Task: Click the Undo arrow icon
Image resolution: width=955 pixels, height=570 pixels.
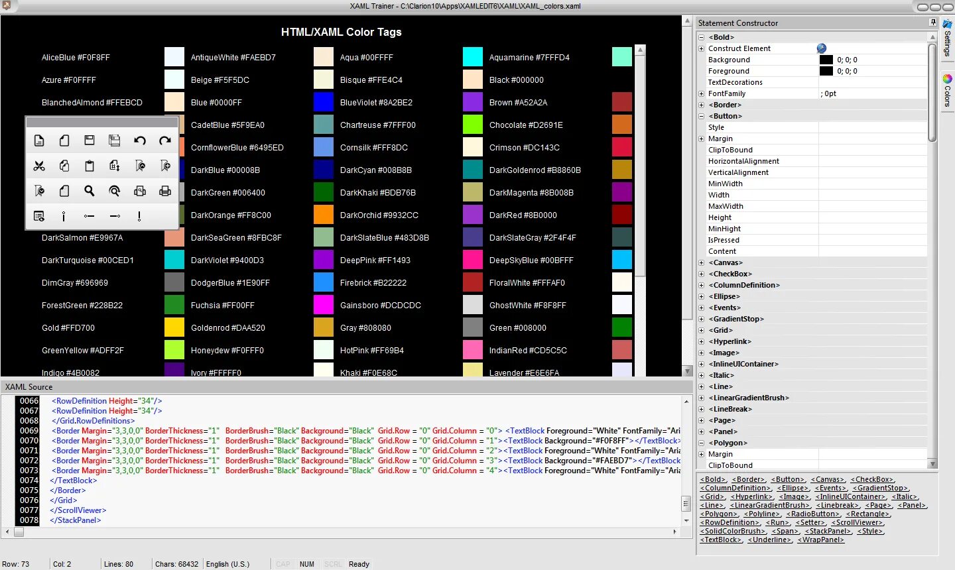Action: pos(140,141)
